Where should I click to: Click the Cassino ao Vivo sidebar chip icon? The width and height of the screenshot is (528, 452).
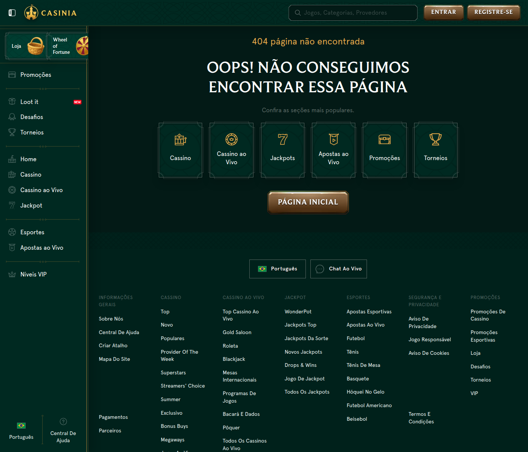[12, 190]
